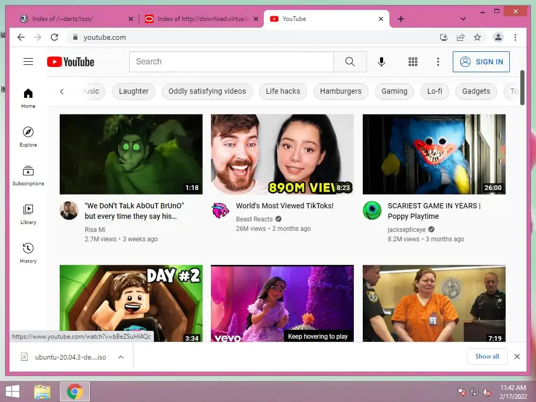
Task: Click the YouTube page vertical scrollbar
Action: point(522,88)
